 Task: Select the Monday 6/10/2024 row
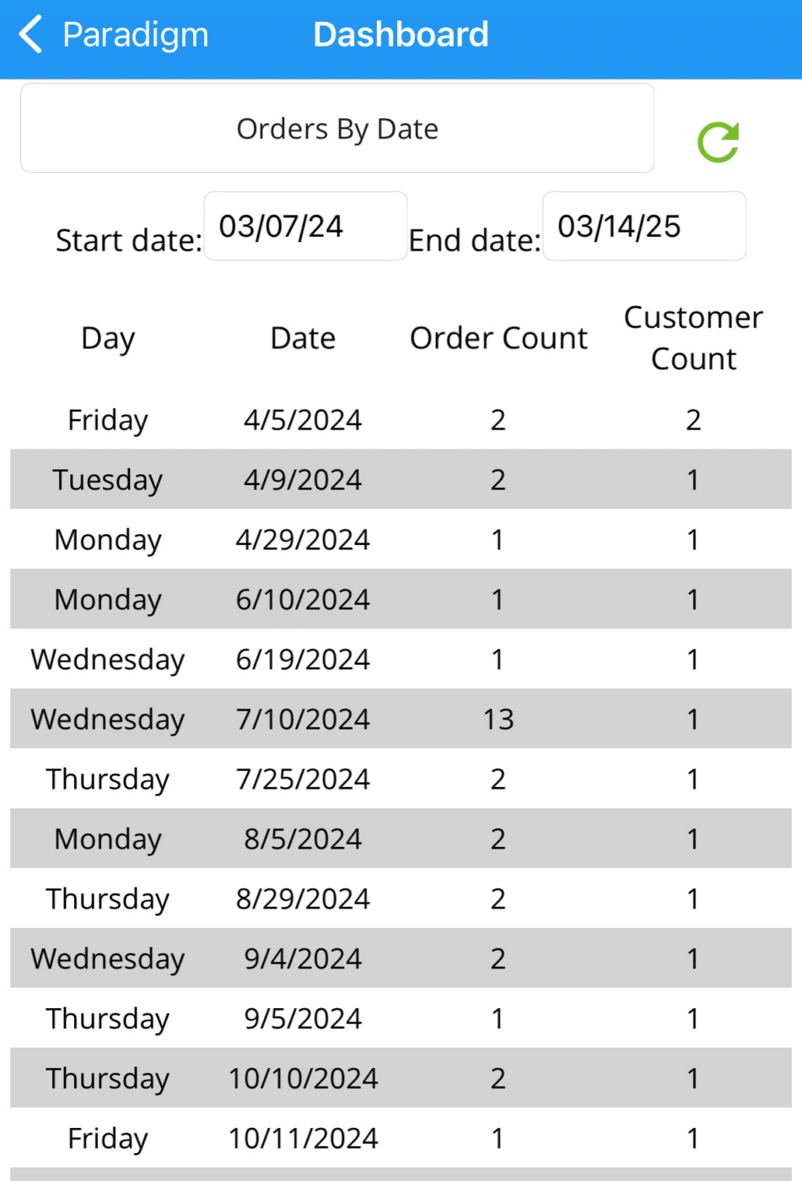point(401,599)
